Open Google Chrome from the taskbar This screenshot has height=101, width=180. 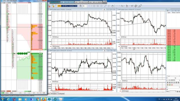coord(38,99)
